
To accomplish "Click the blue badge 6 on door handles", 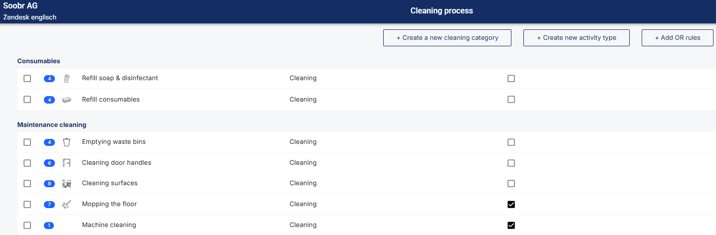I will 49,163.
